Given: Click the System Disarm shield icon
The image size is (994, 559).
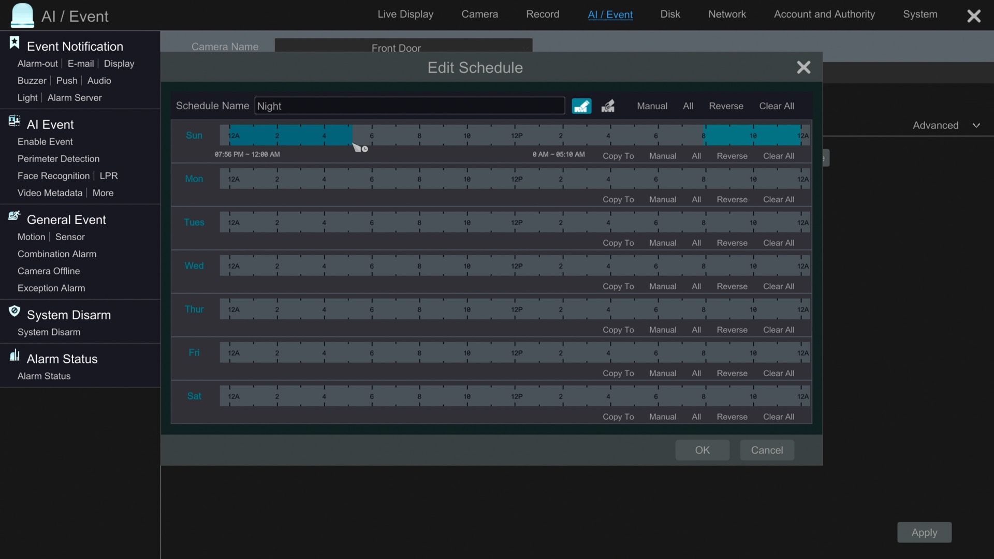Looking at the screenshot, I should pos(14,311).
